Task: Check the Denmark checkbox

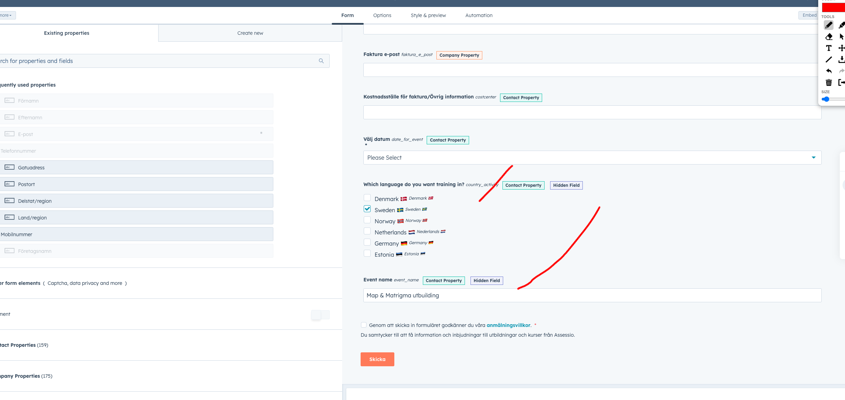Action: (367, 198)
